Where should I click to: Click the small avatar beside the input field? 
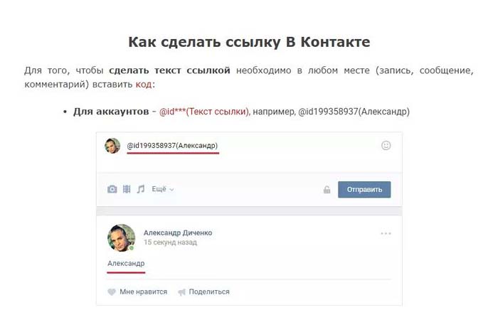click(x=112, y=146)
